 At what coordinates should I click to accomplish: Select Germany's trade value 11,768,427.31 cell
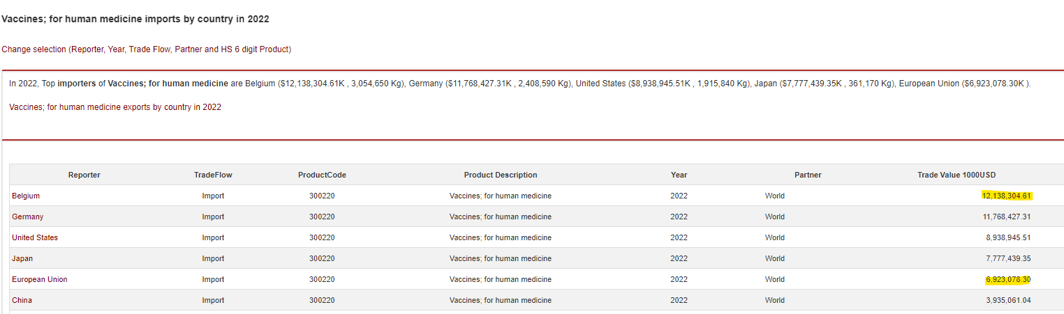[x=1006, y=217]
